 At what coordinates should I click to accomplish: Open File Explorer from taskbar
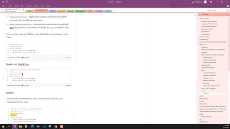click(20, 126)
